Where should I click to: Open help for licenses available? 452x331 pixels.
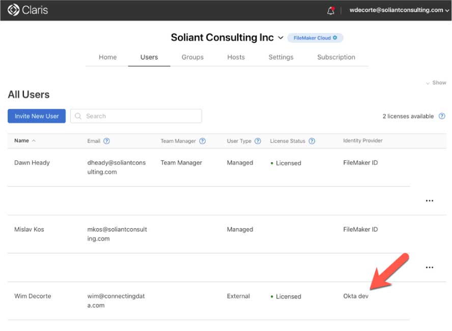click(x=442, y=116)
